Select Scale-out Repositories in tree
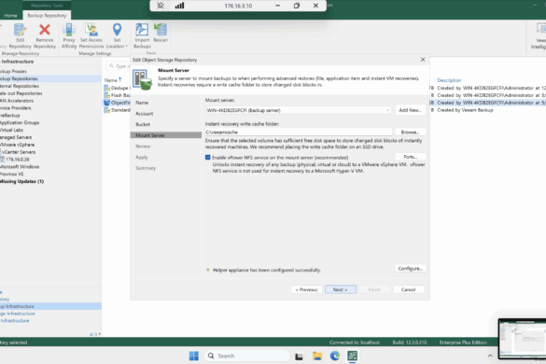 pyautogui.click(x=21, y=93)
